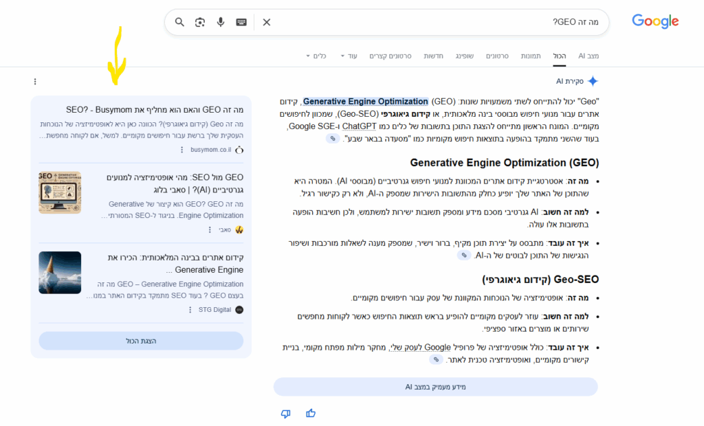
Task: Click the Google logo
Action: coord(655,21)
